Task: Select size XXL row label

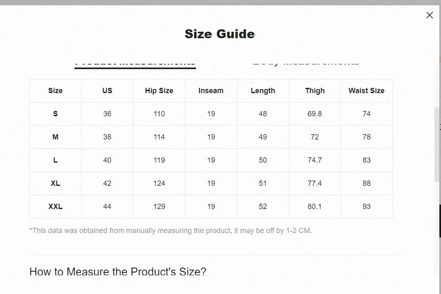Action: coord(55,207)
